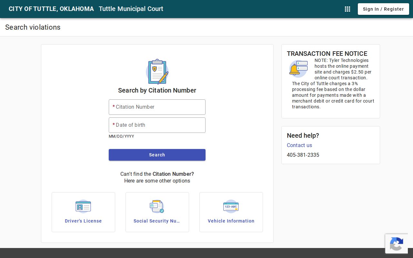Click the Transaction Fee Notice heading

click(x=327, y=54)
